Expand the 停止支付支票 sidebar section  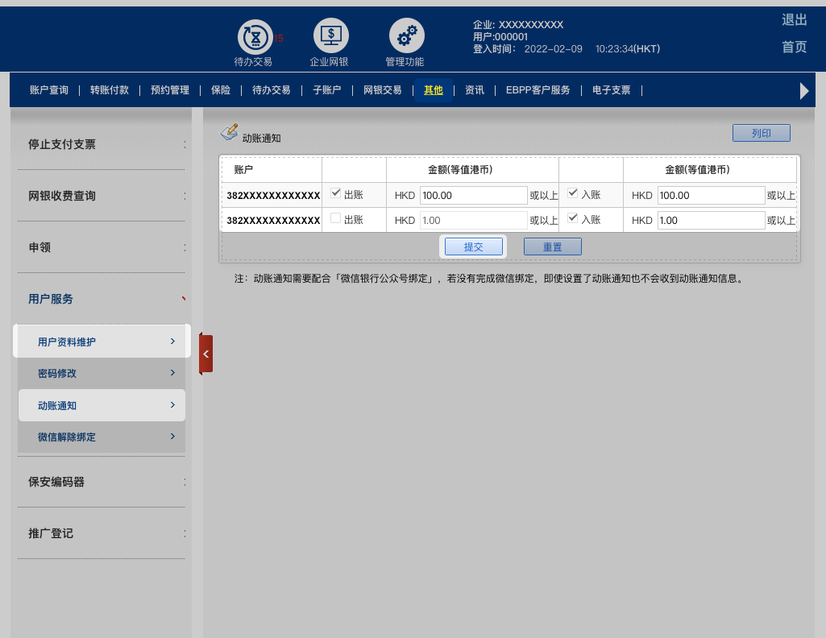pyautogui.click(x=102, y=144)
